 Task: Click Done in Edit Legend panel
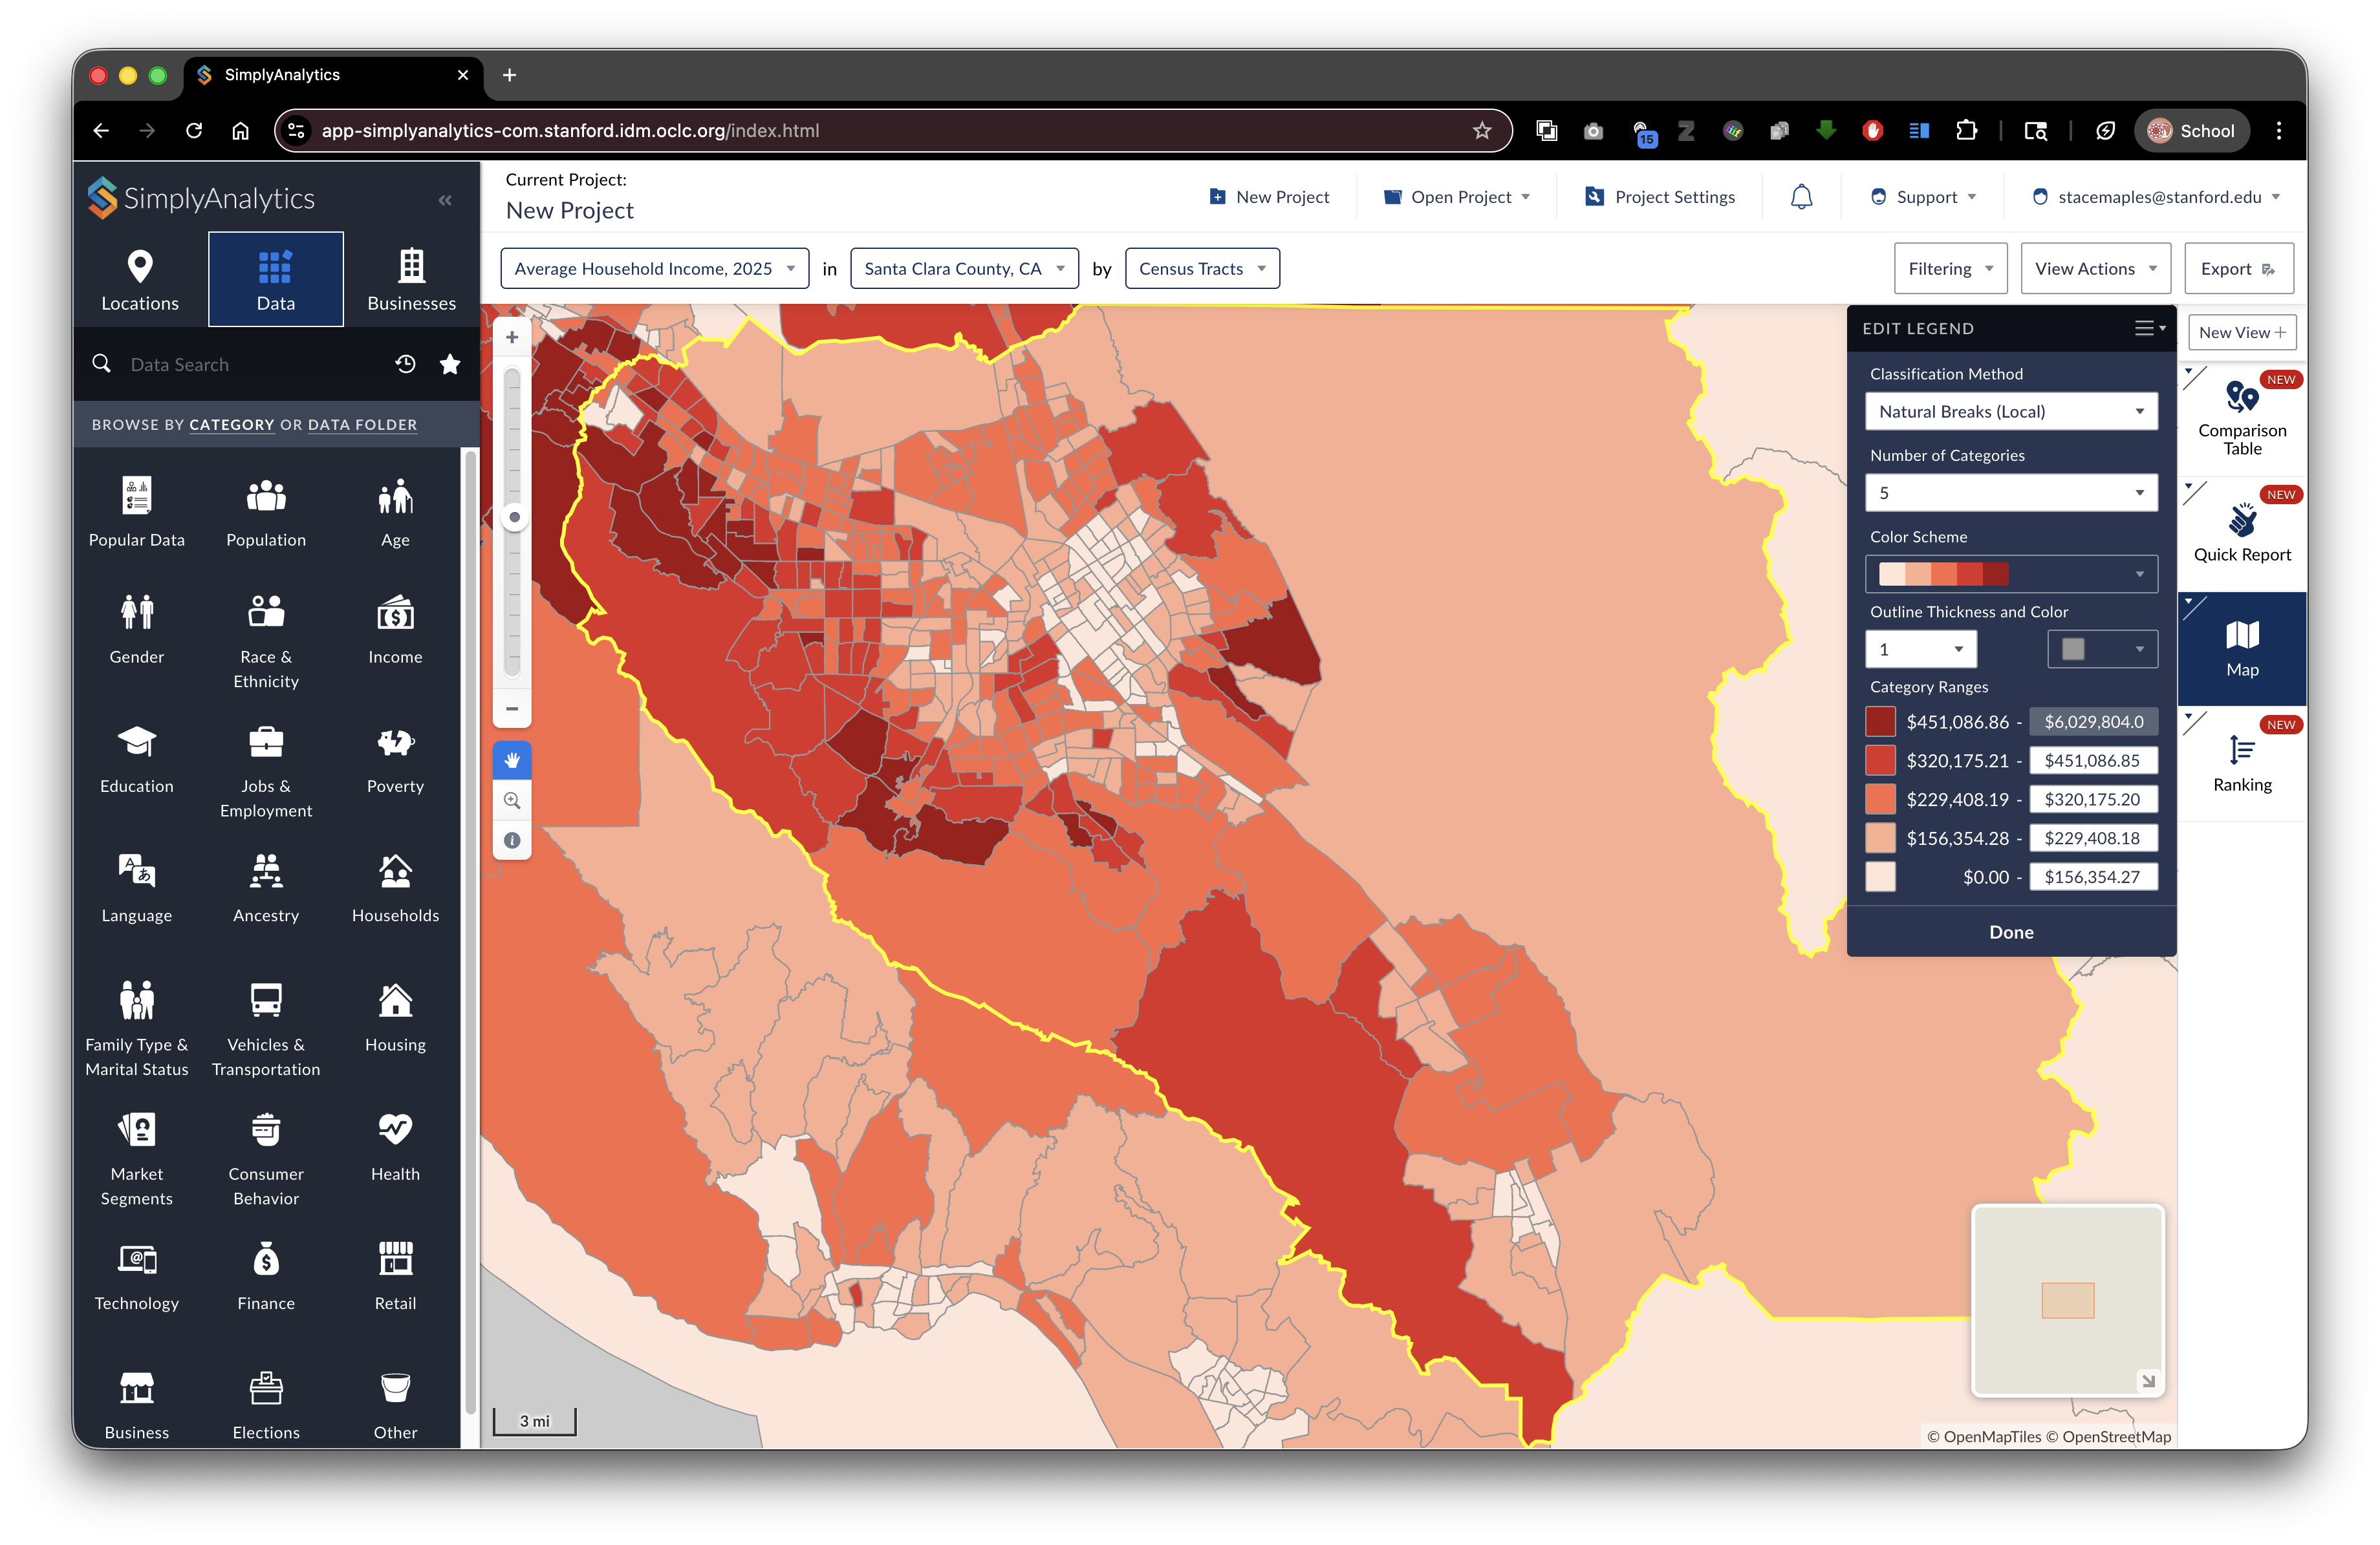2011,932
